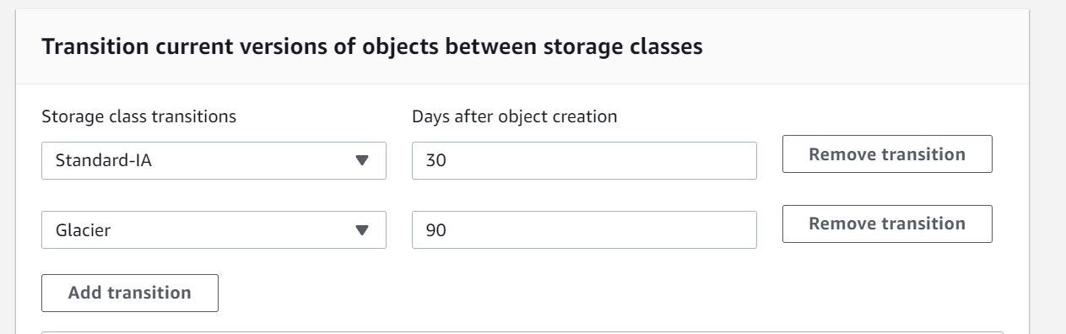Click the partially visible box below Add transition

[522, 332]
